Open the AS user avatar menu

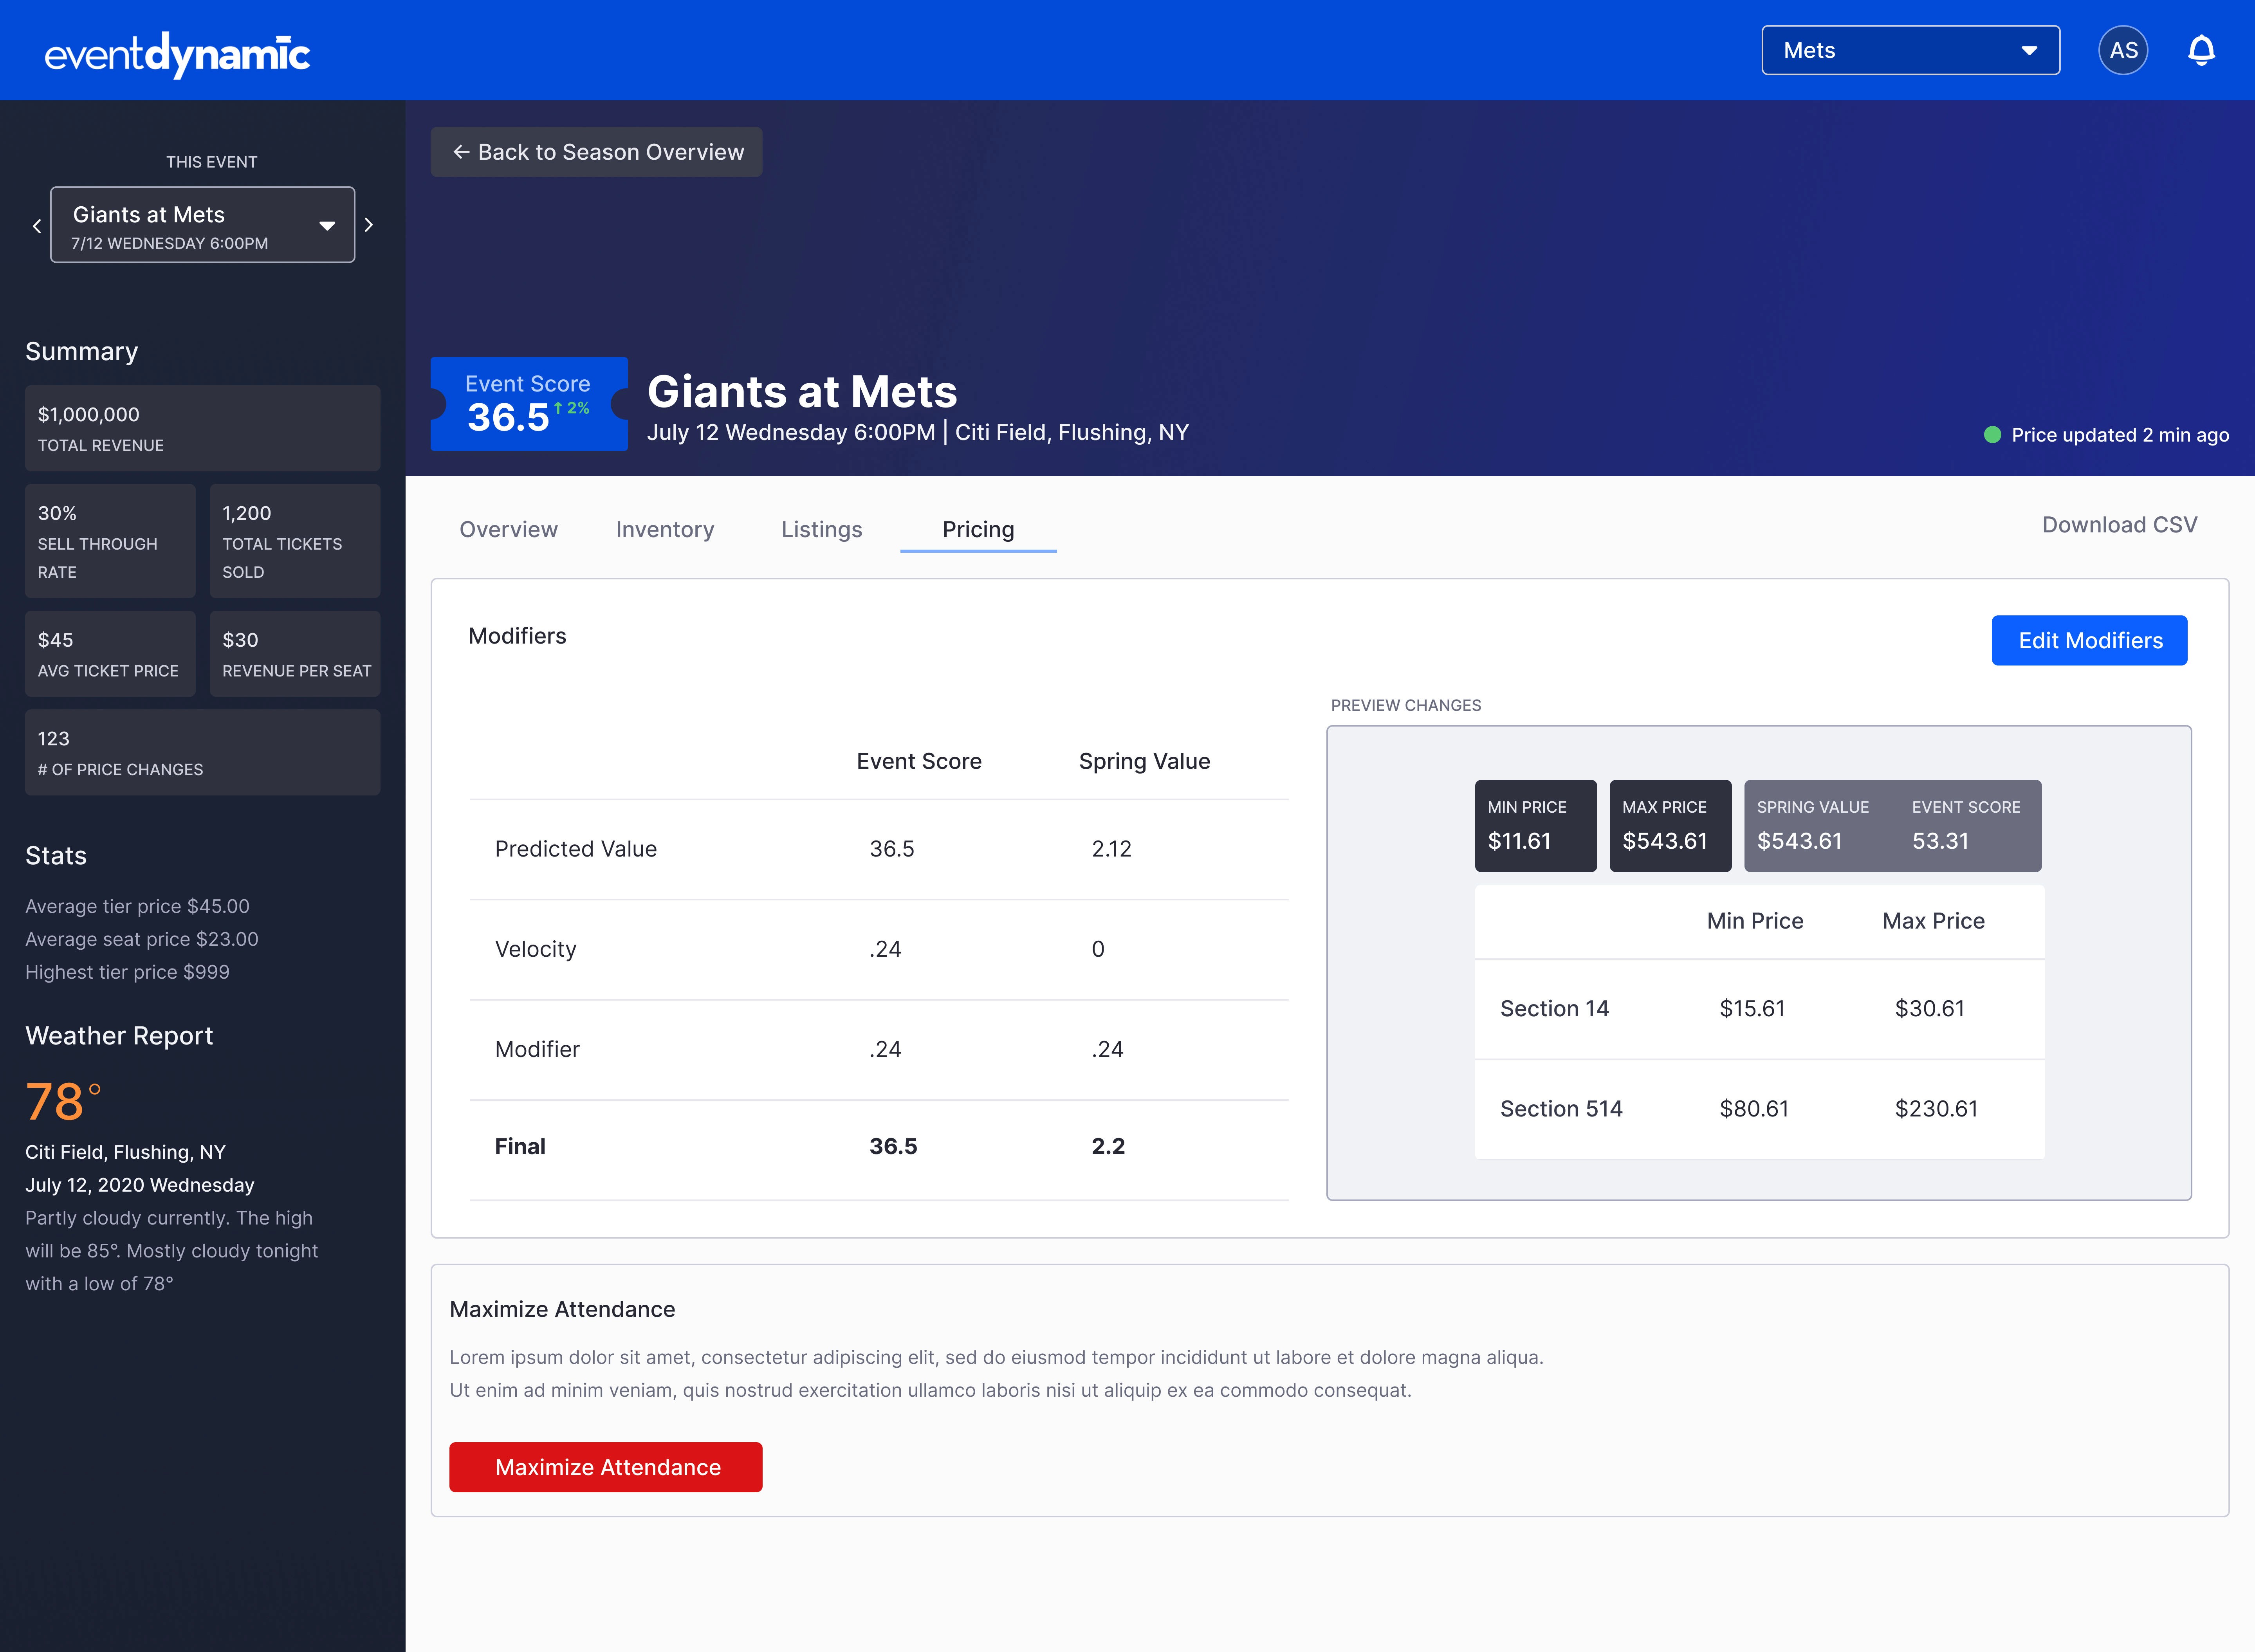(x=2123, y=50)
